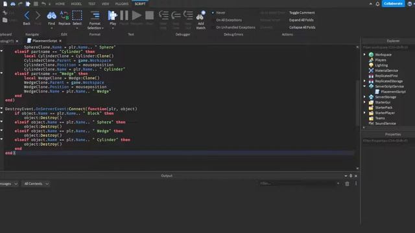Click the Cut scissors icon in Clipboard
The image size is (415, 233).
click(5, 13)
